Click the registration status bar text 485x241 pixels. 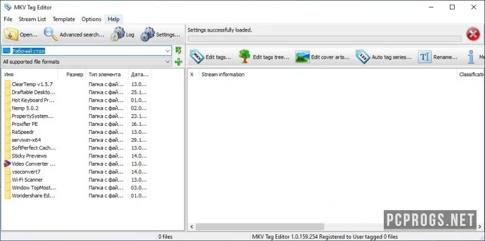coord(325,237)
